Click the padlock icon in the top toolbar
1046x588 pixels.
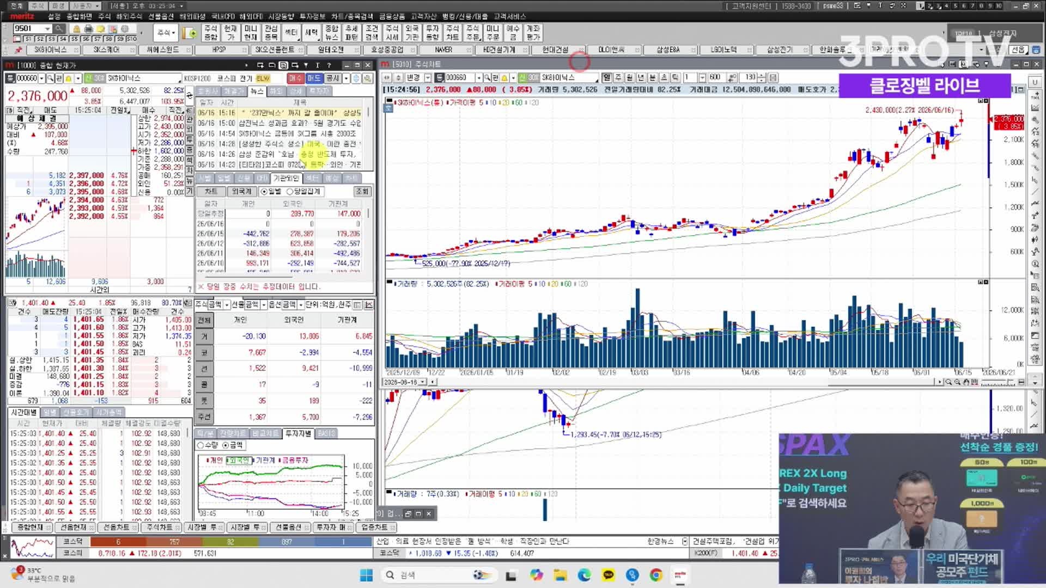77,29
